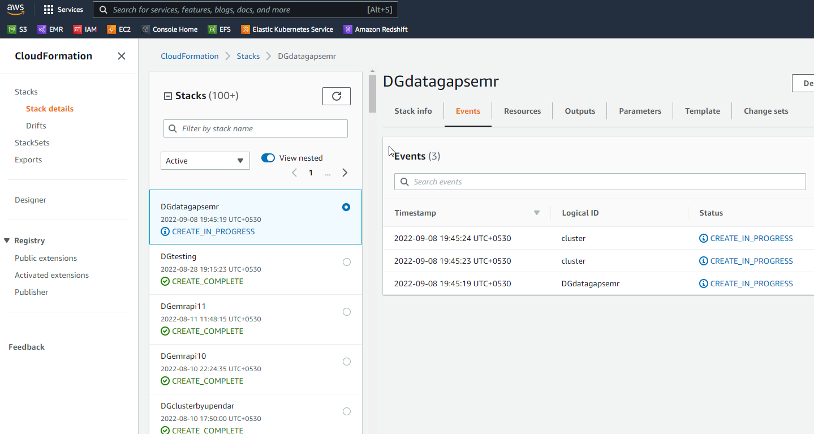Toggle the View nested switch
The width and height of the screenshot is (814, 434).
pyautogui.click(x=268, y=158)
